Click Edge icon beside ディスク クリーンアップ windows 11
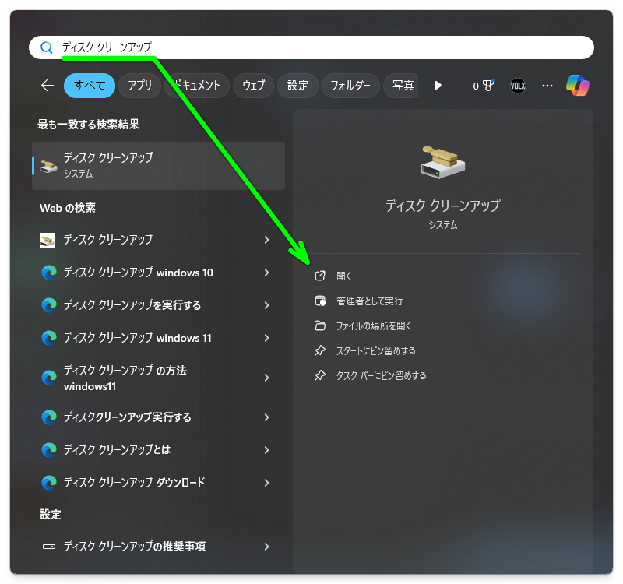 tap(49, 338)
